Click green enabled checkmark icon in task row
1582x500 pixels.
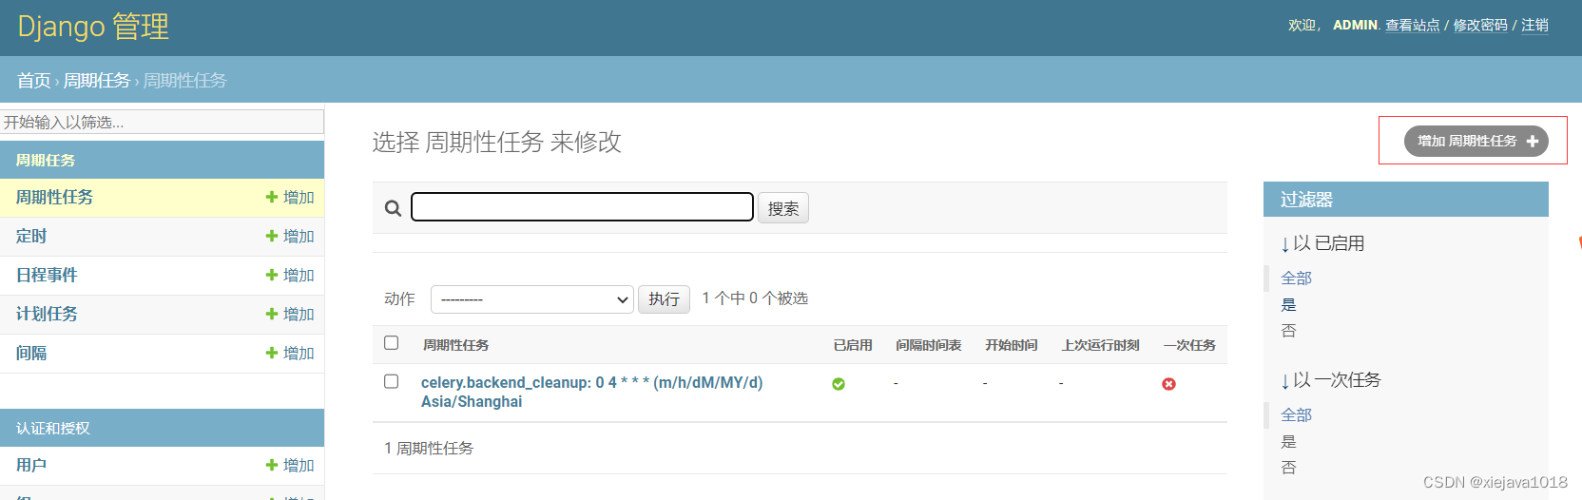pyautogui.click(x=839, y=384)
